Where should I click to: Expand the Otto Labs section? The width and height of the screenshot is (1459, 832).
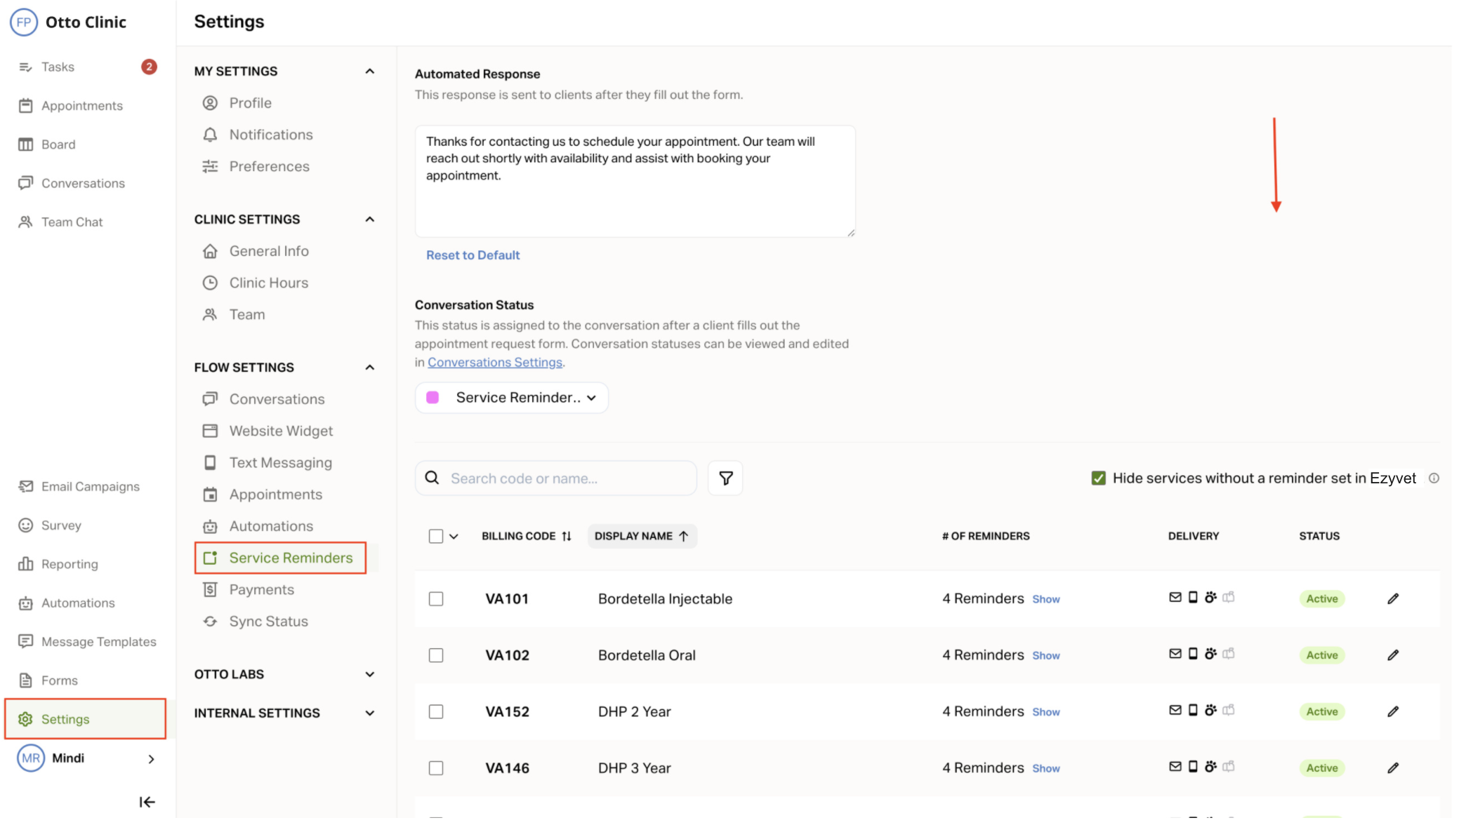370,674
